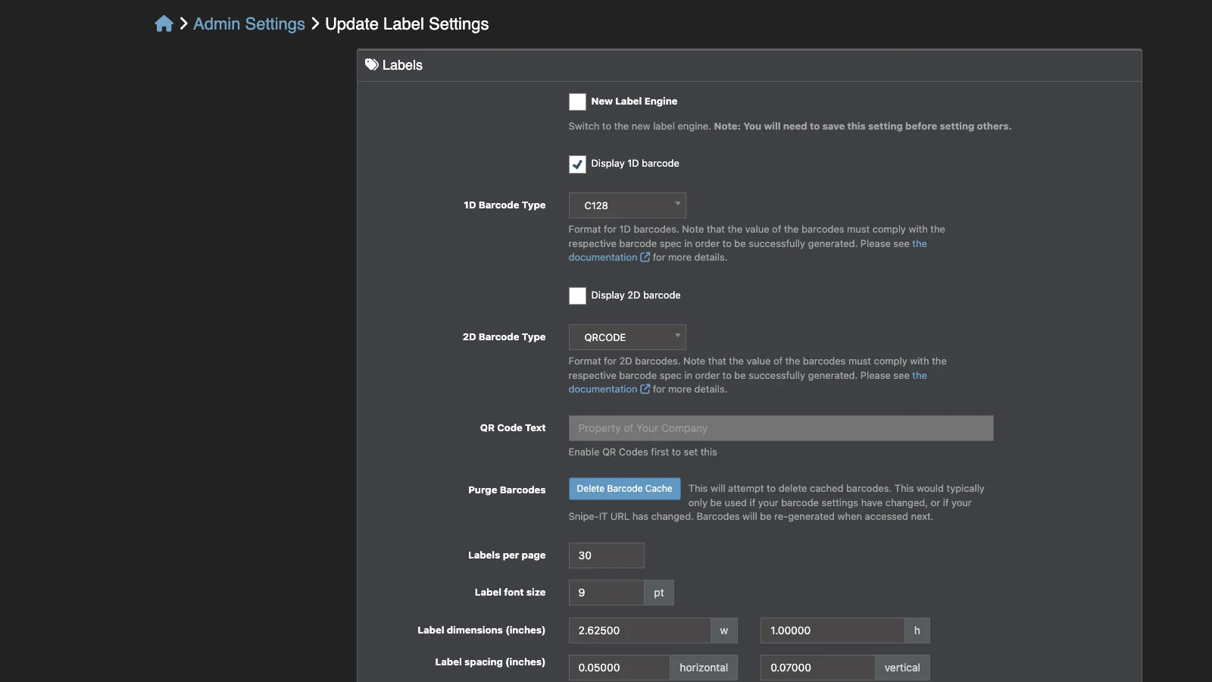Viewport: 1212px width, 682px height.
Task: Click the '1D Barcode Type' field label
Action: pos(504,205)
